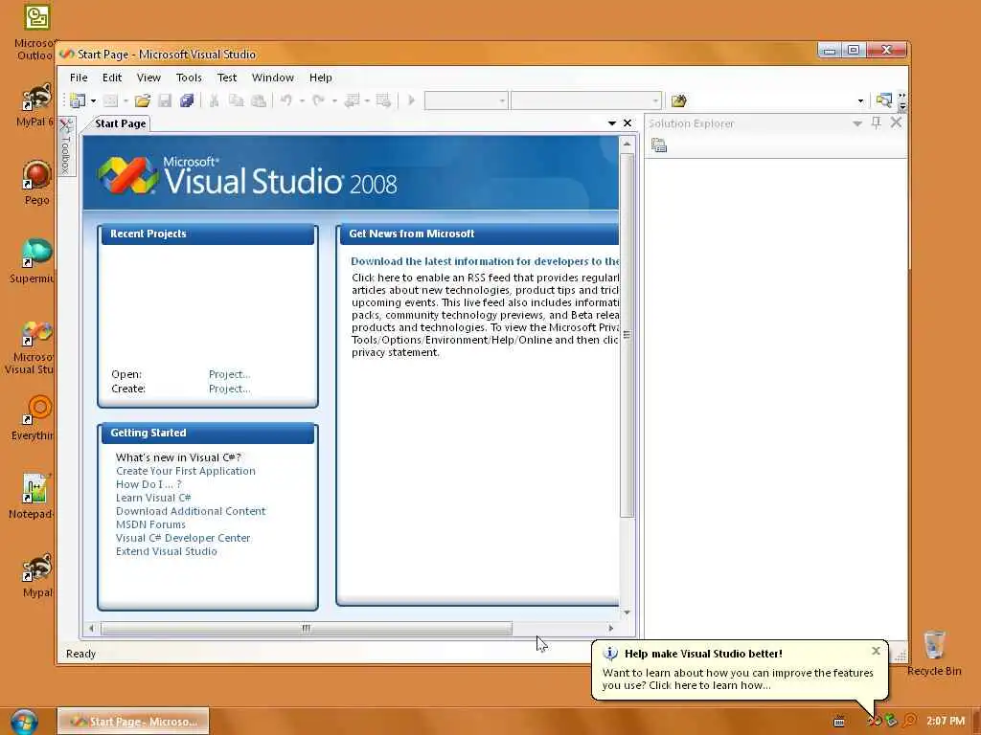This screenshot has height=735, width=981.
Task: Open the Tools menu
Action: pyautogui.click(x=189, y=78)
